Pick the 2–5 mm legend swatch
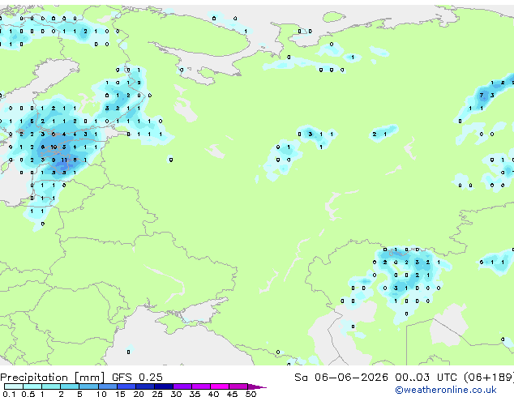 (70, 386)
